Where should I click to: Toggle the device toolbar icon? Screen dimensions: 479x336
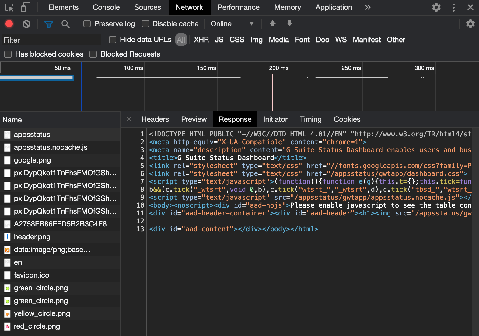tap(26, 8)
